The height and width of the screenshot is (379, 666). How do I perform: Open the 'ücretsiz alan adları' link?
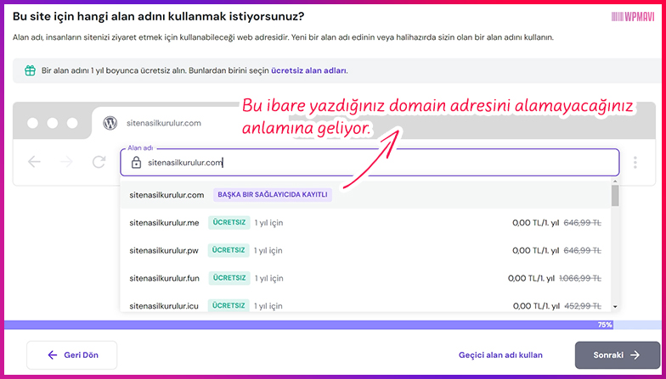(309, 70)
